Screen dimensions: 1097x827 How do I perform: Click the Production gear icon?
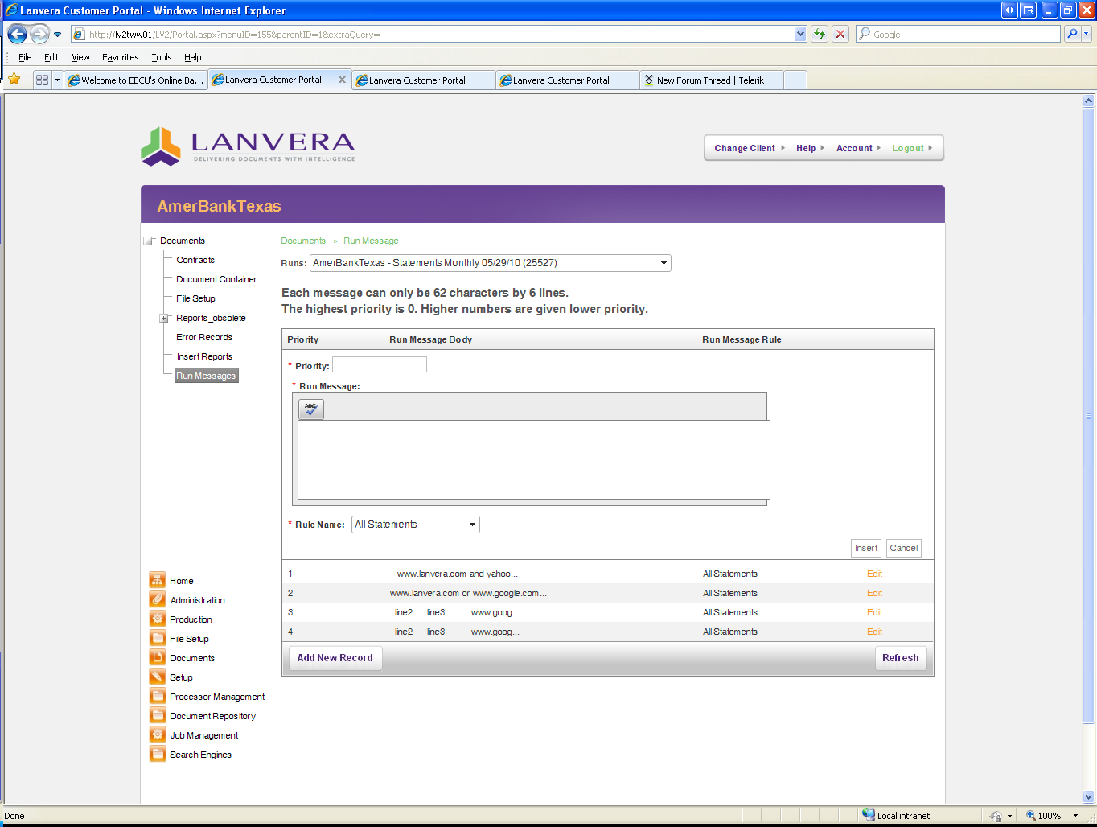[158, 619]
